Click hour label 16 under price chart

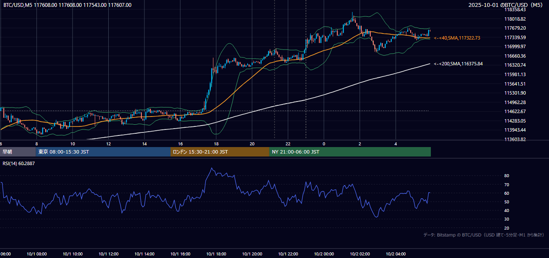click(x=180, y=144)
